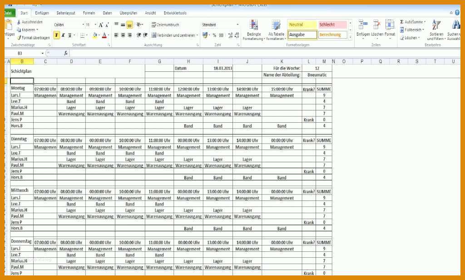The height and width of the screenshot is (280, 465).
Task: Open the Füllbereich dropdown
Action: coord(412,30)
